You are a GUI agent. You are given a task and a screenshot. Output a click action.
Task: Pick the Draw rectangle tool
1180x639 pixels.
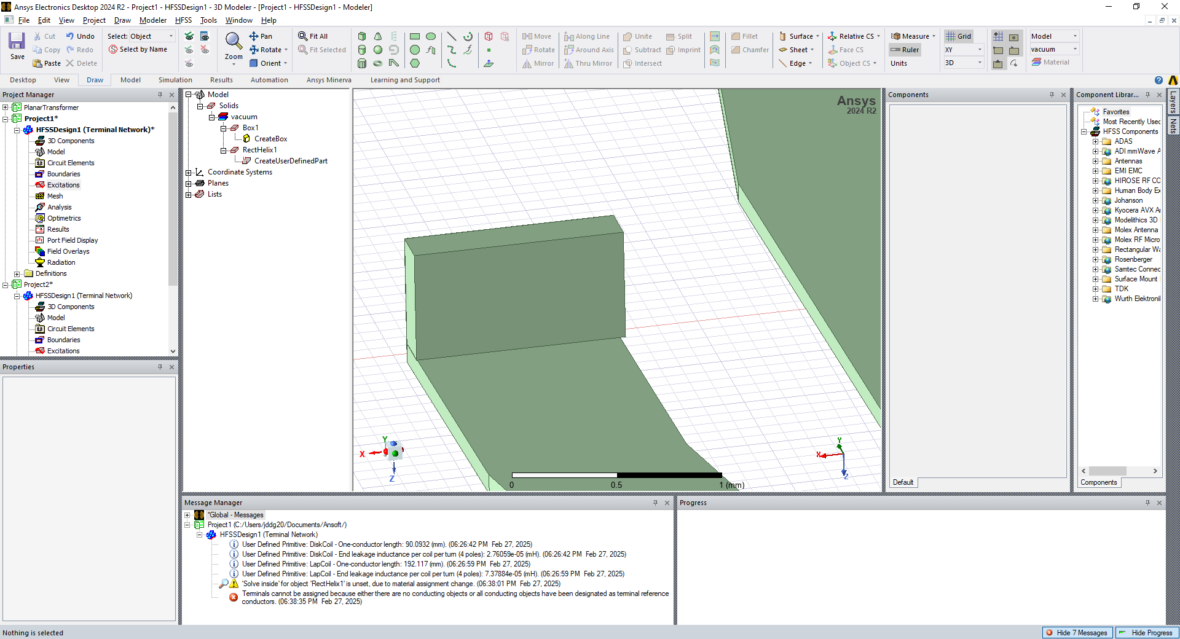(x=415, y=36)
